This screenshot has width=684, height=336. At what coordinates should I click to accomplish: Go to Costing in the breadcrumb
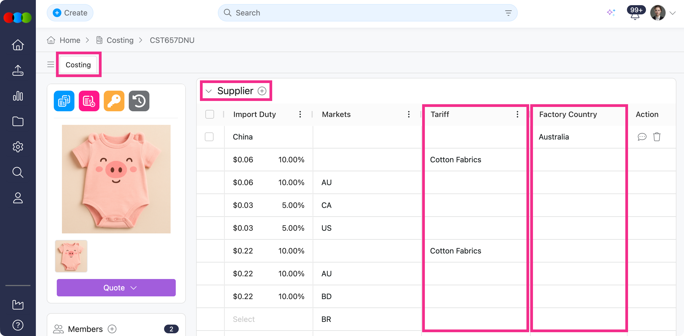click(x=120, y=40)
